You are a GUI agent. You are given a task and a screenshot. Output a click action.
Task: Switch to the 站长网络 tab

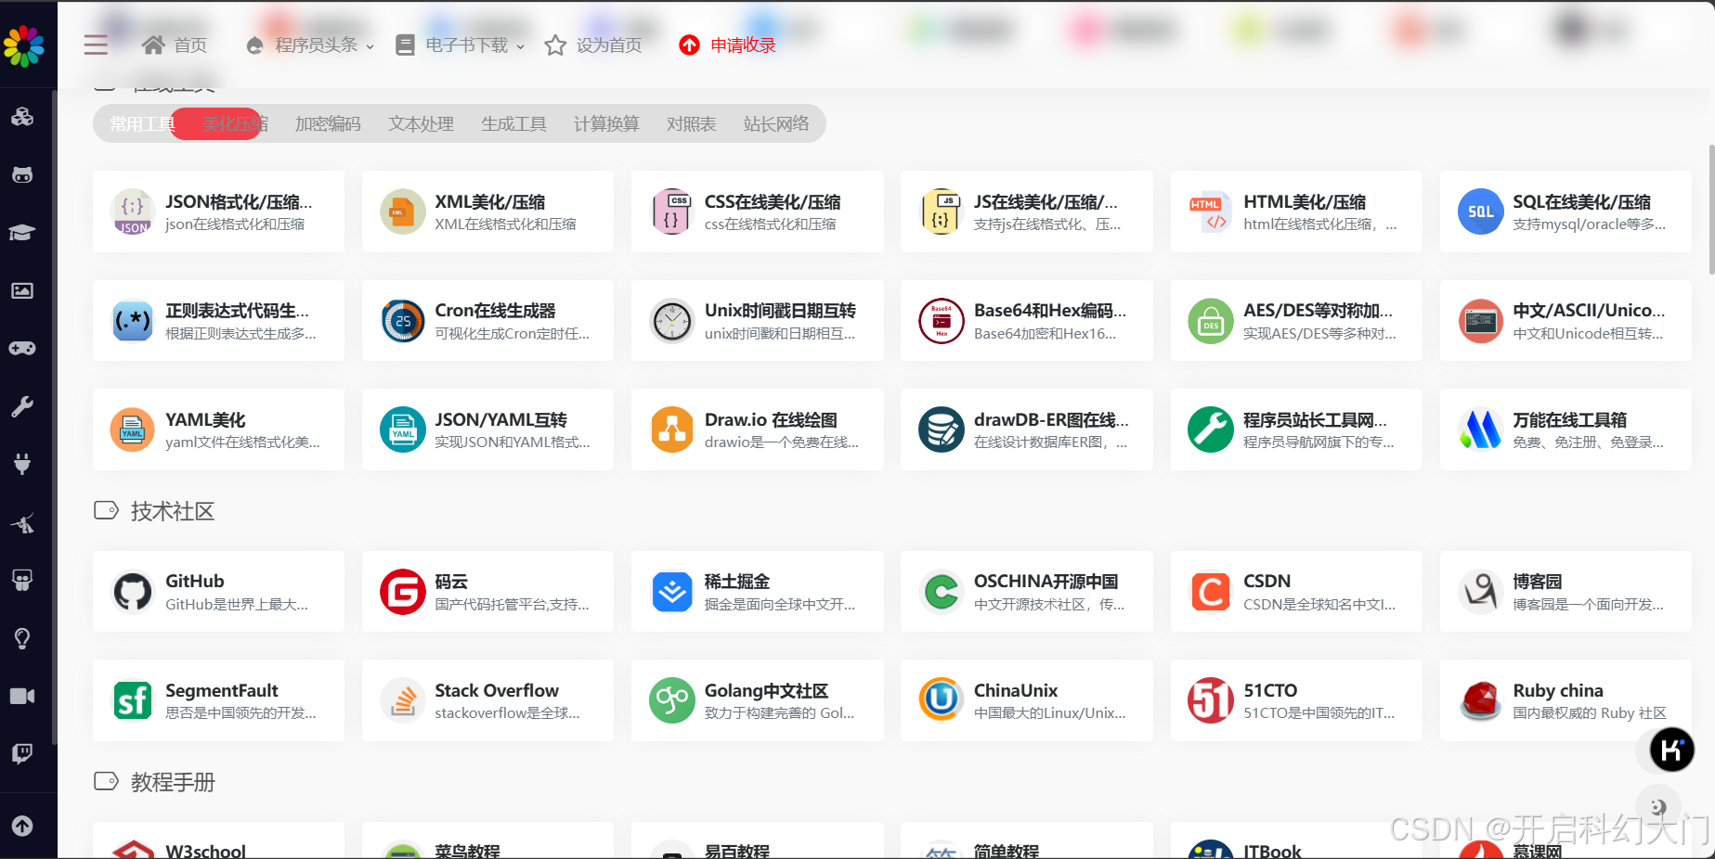tap(775, 124)
